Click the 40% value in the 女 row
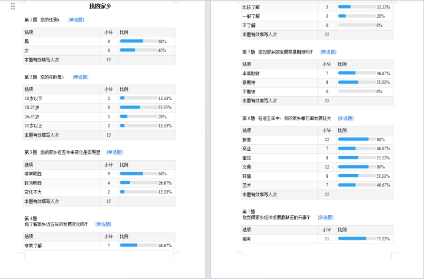This screenshot has width=424, height=279. pyautogui.click(x=162, y=51)
